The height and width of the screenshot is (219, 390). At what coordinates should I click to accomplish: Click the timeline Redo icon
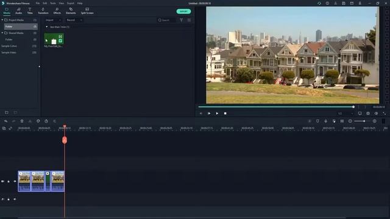13,121
